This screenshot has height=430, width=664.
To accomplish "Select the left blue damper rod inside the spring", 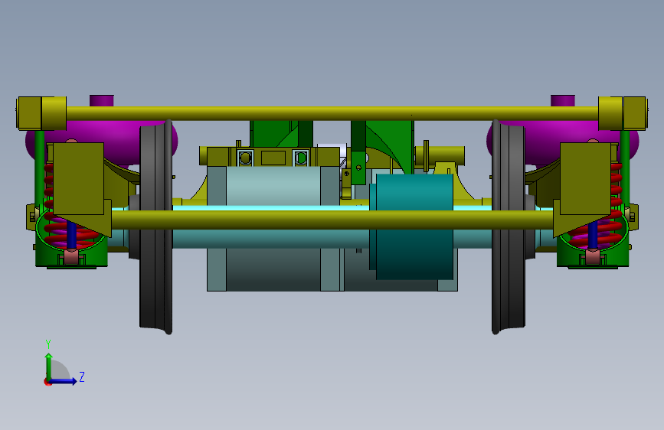I will click(x=71, y=236).
